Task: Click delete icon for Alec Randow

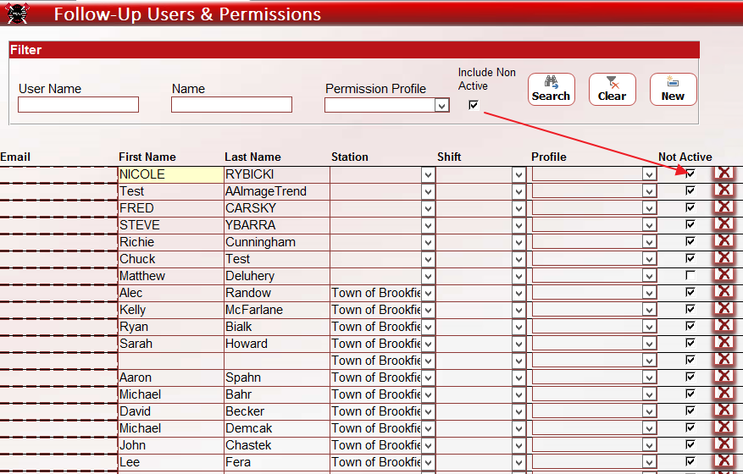Action: coord(724,293)
